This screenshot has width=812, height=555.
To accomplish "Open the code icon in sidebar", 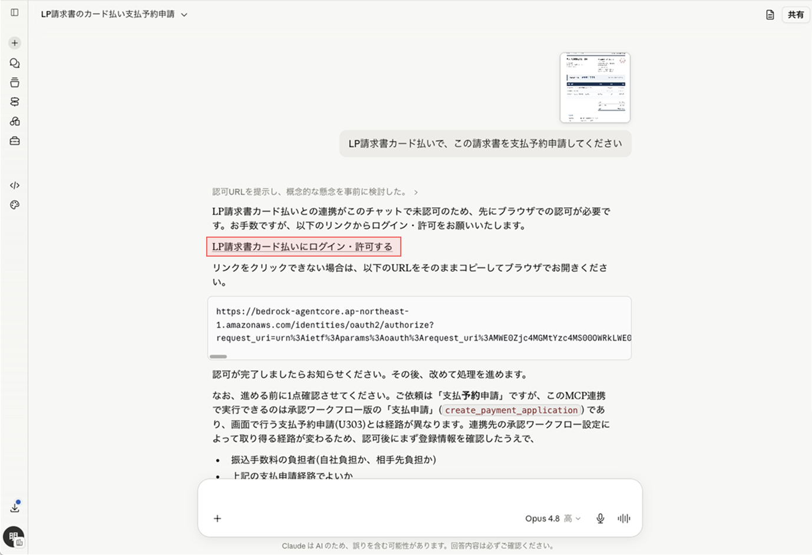I will (15, 185).
